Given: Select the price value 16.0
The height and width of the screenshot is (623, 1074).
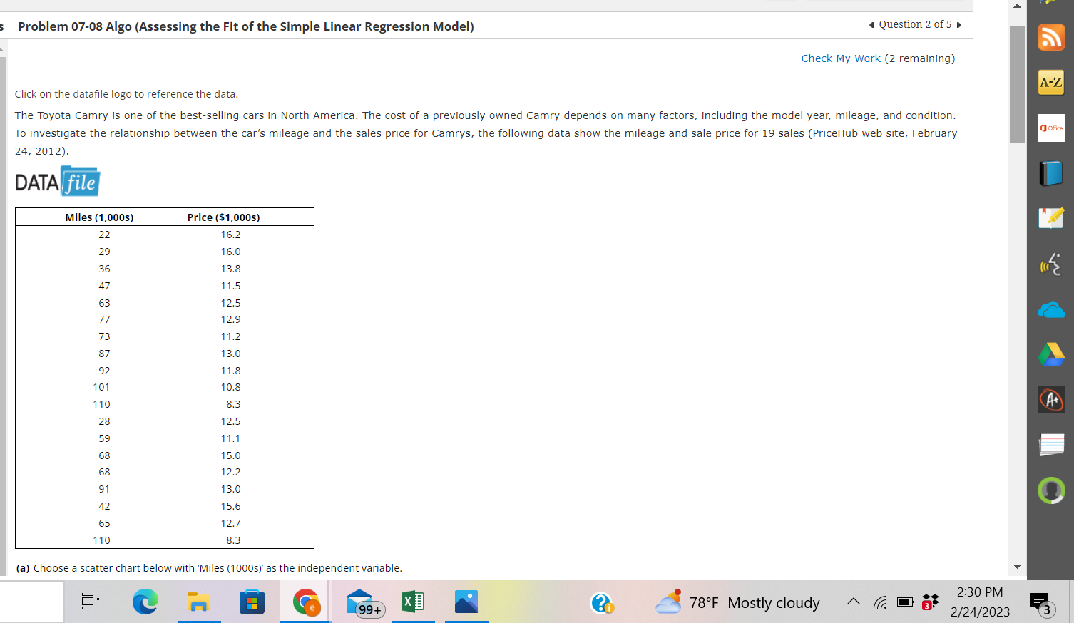Looking at the screenshot, I should point(230,252).
